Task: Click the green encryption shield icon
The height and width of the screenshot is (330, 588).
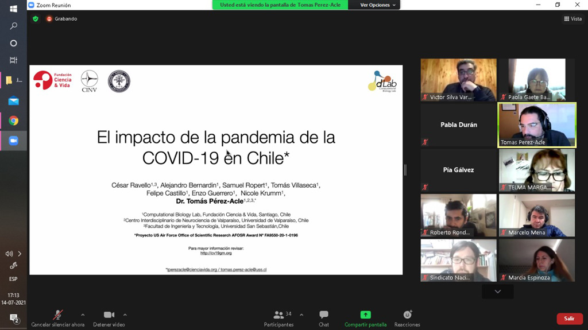Action: [36, 19]
